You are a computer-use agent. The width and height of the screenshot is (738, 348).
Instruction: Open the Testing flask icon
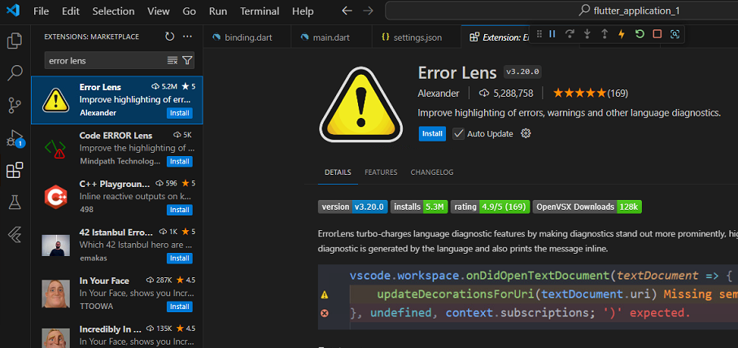(15, 202)
